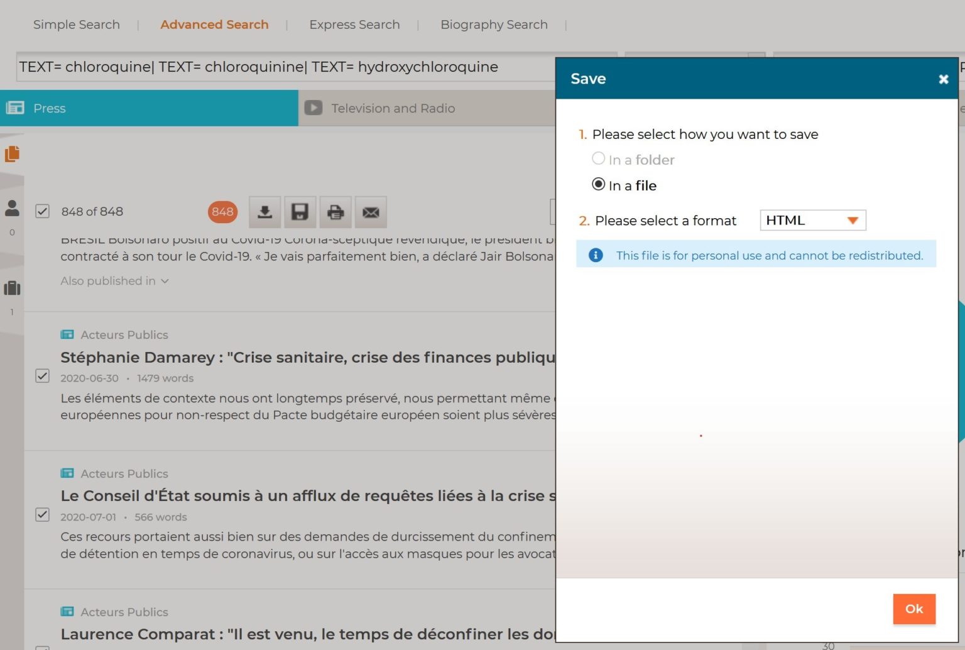Viewport: 965px width, 650px height.
Task: Close the Save dialog with the X
Action: [x=943, y=79]
